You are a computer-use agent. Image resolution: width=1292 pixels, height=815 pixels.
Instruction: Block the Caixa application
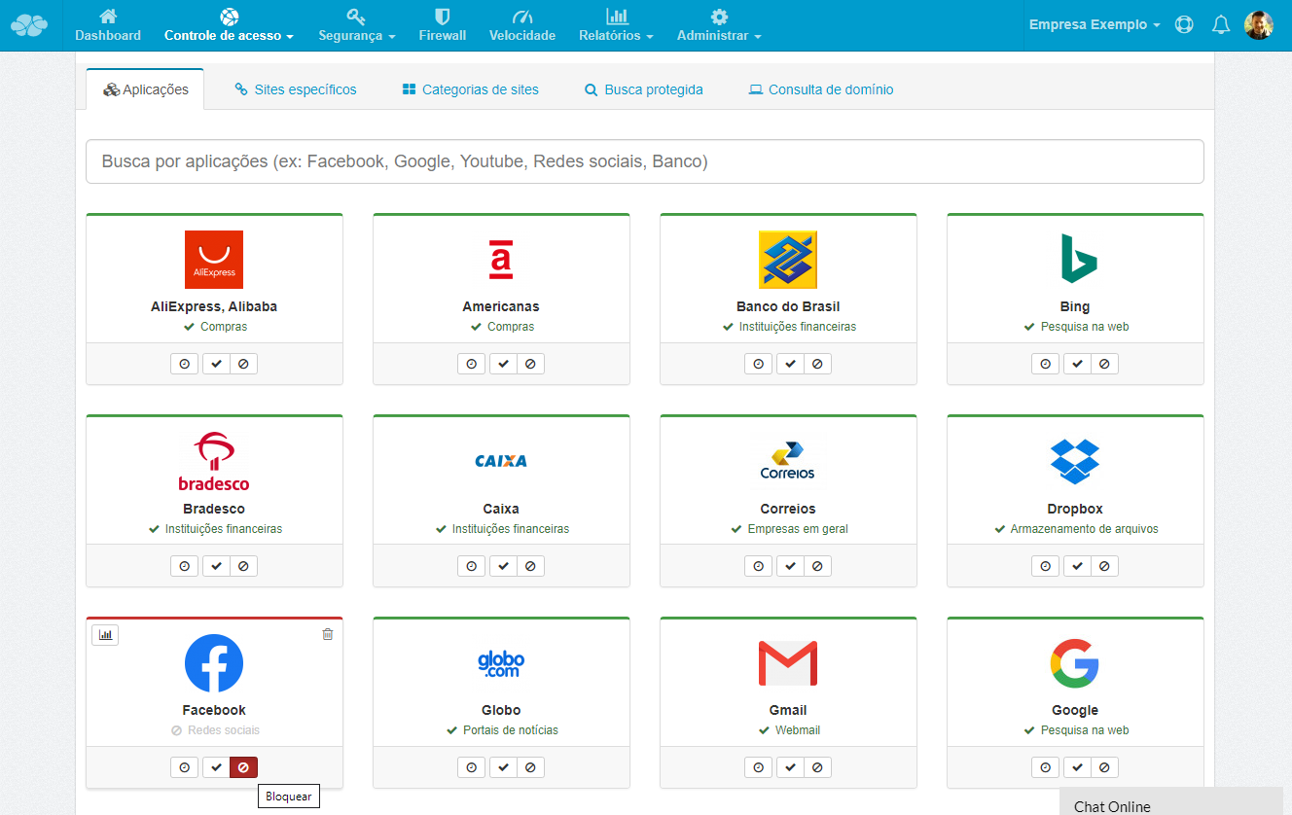[x=531, y=566]
